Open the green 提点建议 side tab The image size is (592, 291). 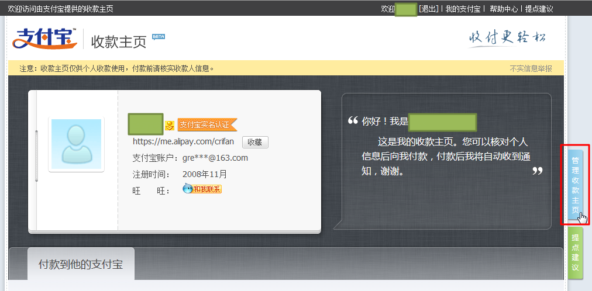(575, 252)
